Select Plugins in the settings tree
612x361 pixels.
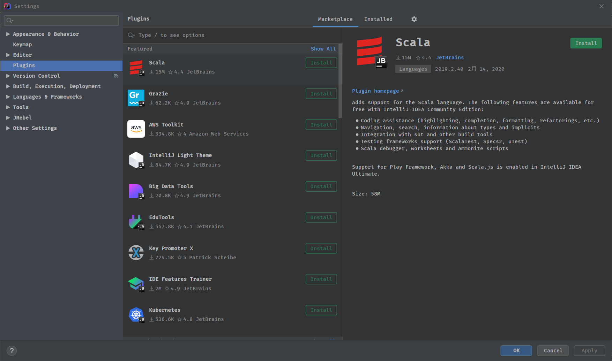pyautogui.click(x=61, y=66)
